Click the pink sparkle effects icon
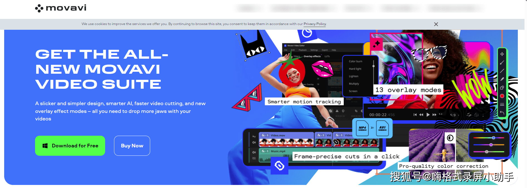Viewport: 527px width, 188px height. pyautogui.click(x=377, y=44)
